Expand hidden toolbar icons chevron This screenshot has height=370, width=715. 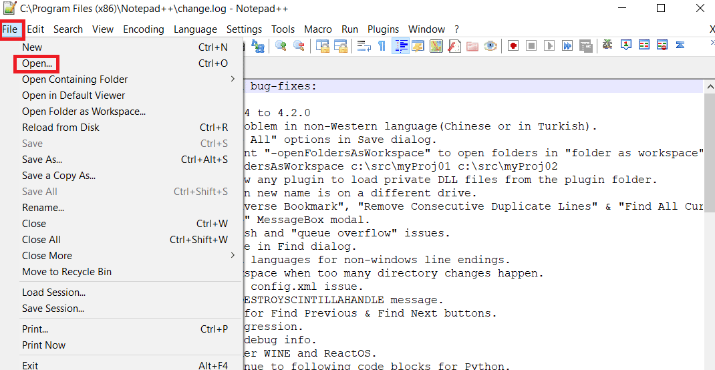tap(712, 42)
